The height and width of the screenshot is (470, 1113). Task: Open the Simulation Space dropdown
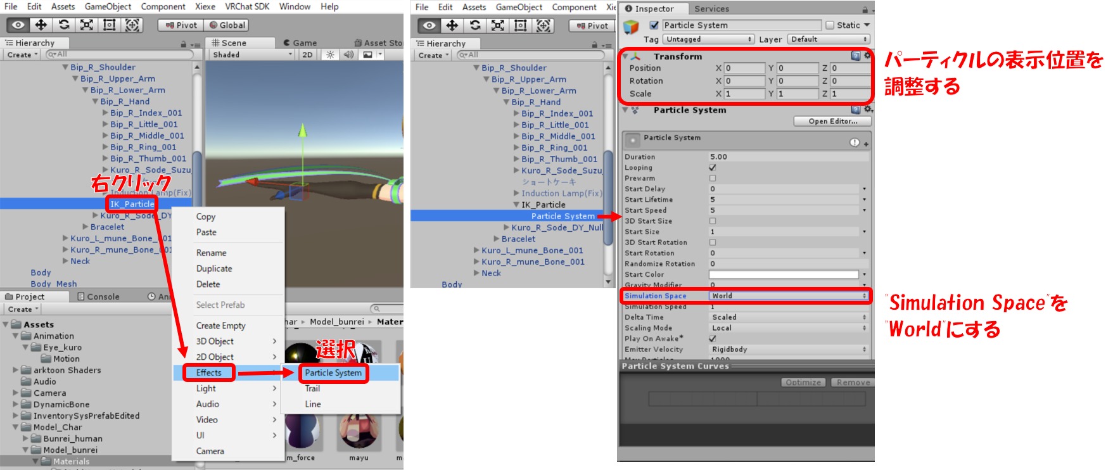788,296
